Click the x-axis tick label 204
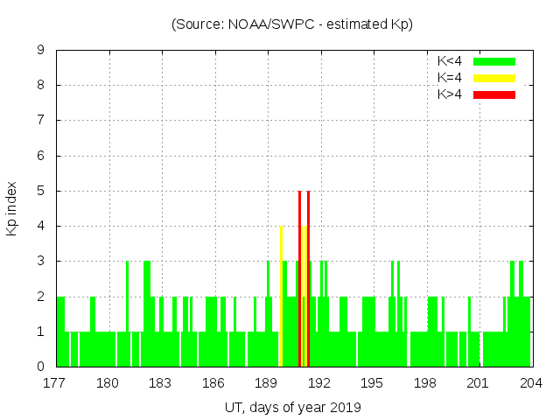 pyautogui.click(x=531, y=383)
